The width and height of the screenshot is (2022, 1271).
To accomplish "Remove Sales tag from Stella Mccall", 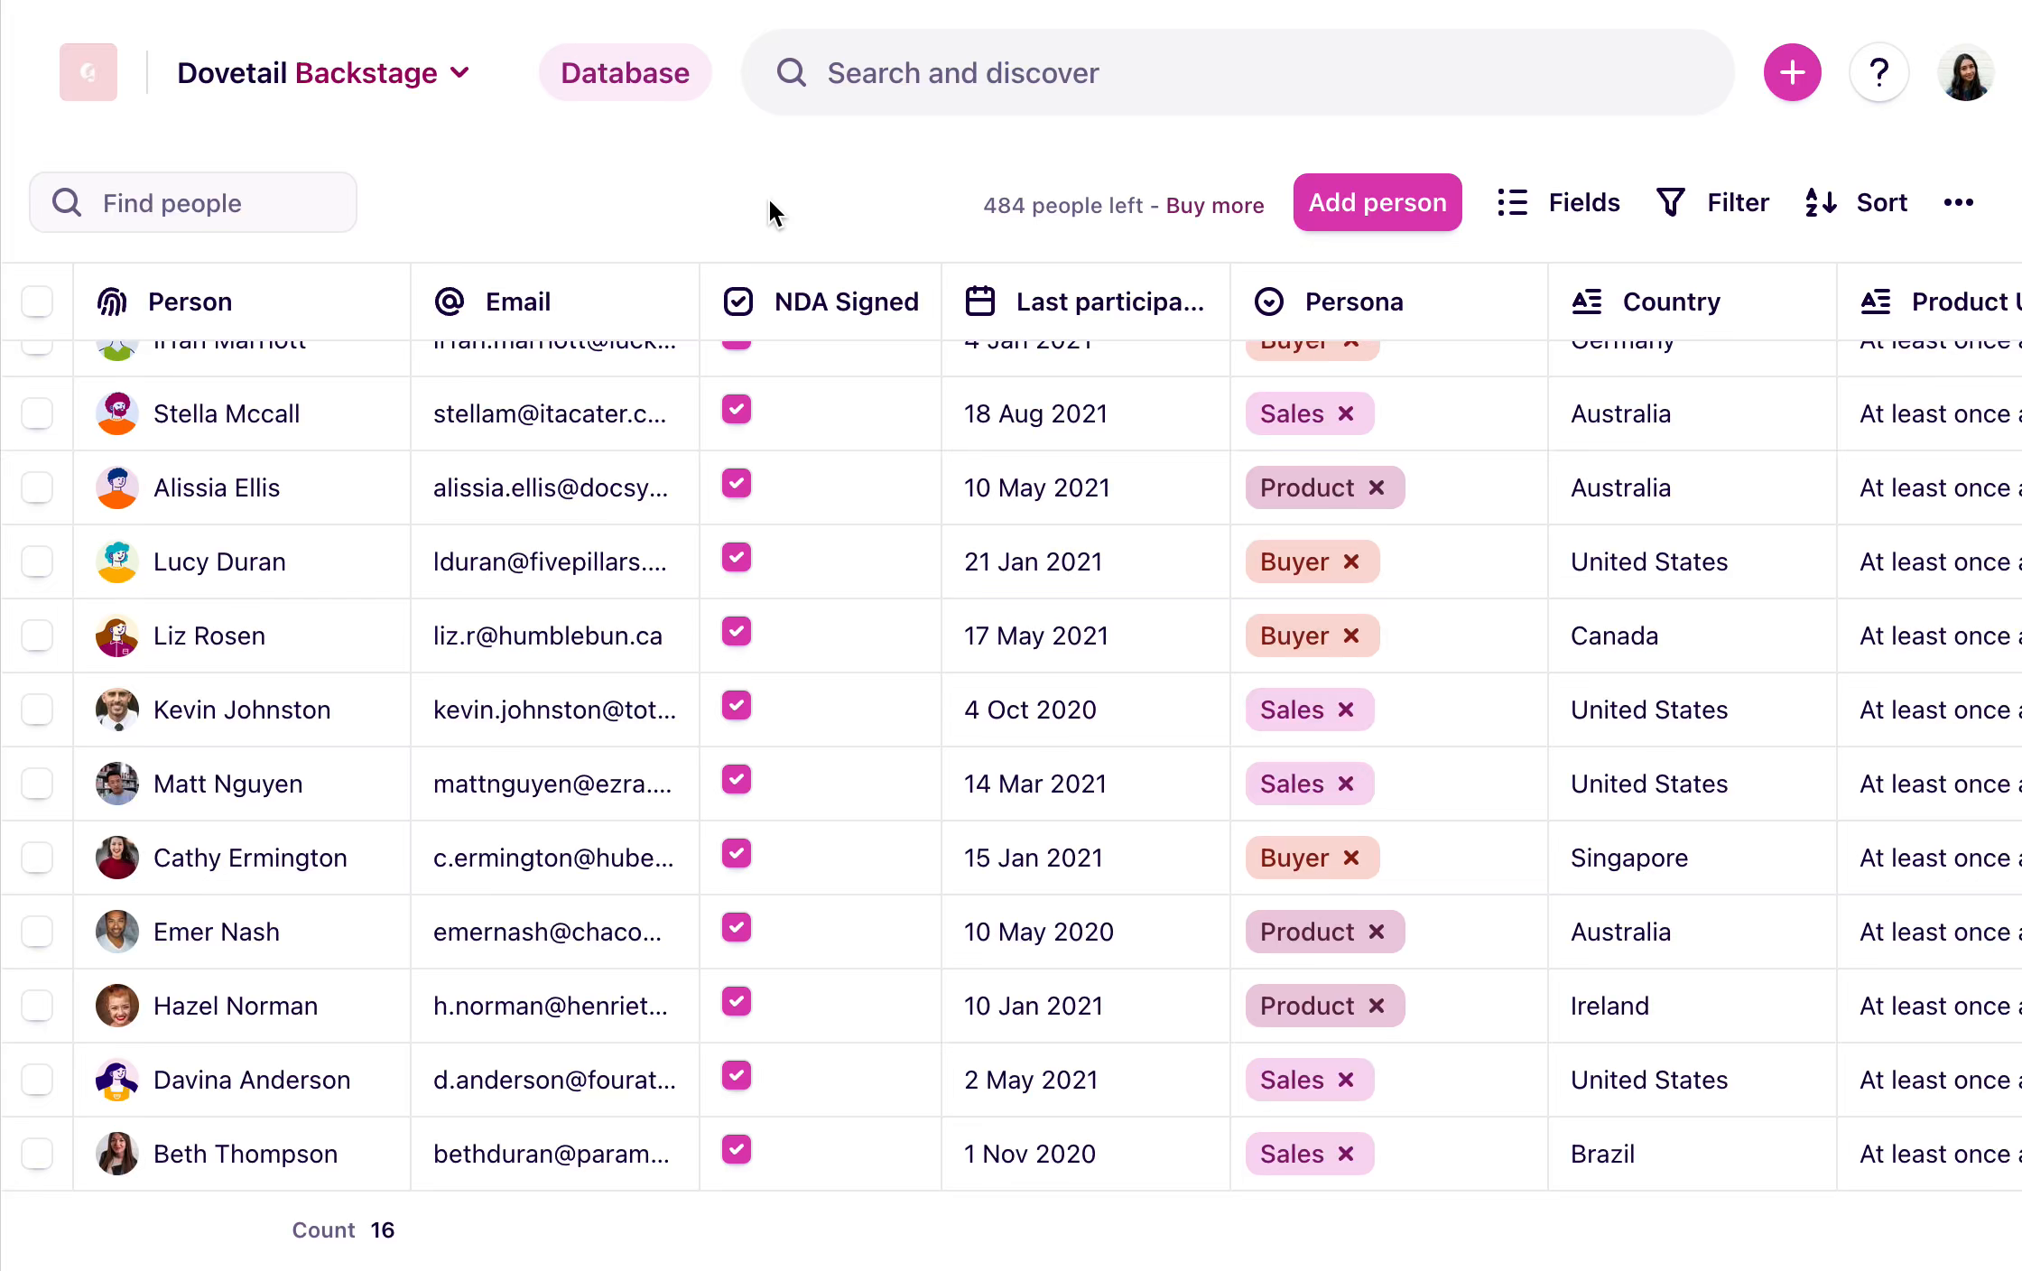I will 1346,413.
